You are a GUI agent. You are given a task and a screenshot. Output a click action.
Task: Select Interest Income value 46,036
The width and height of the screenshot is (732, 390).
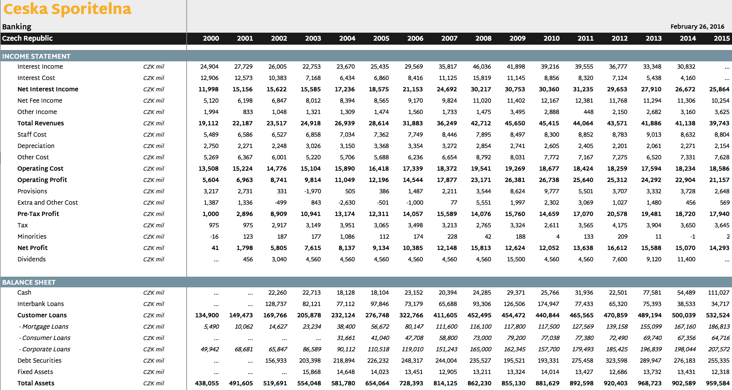point(482,67)
